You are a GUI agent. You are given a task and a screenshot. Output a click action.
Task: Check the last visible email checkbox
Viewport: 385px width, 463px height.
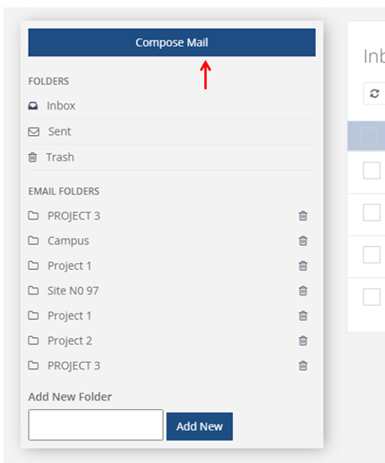pos(371,297)
